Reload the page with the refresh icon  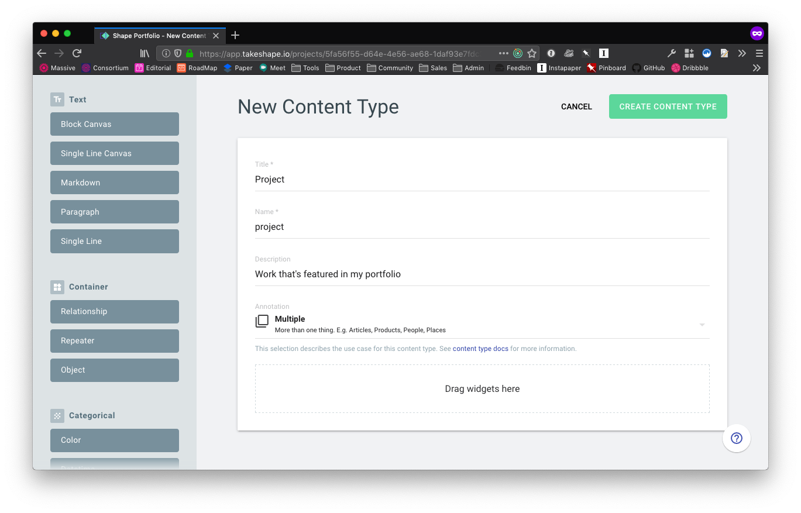coord(77,53)
